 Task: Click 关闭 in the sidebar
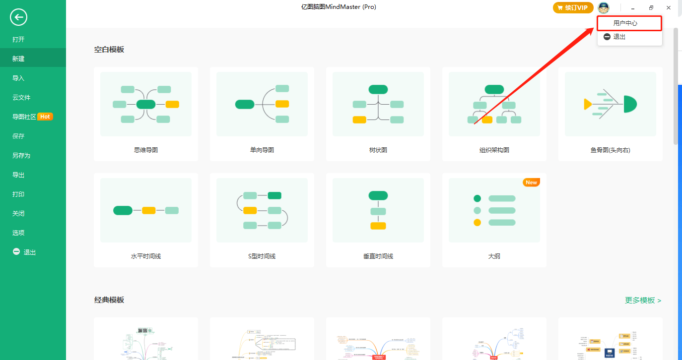pos(33,213)
